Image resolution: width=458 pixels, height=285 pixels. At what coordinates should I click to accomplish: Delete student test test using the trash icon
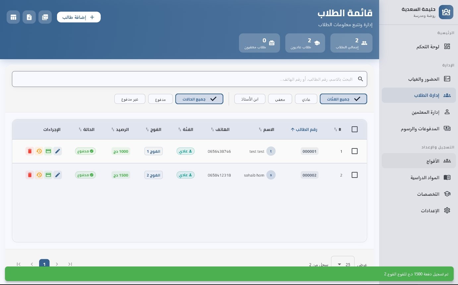30,151
